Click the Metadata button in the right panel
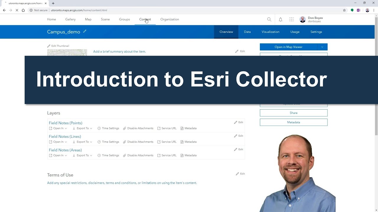The width and height of the screenshot is (378, 212). [294, 122]
